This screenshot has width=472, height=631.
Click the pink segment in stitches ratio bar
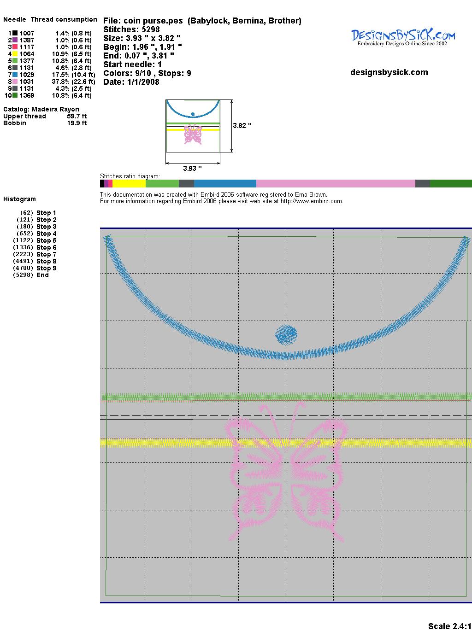click(x=335, y=184)
